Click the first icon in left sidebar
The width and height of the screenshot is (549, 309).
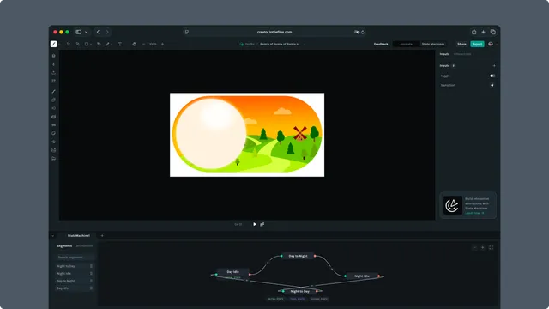[x=53, y=56]
